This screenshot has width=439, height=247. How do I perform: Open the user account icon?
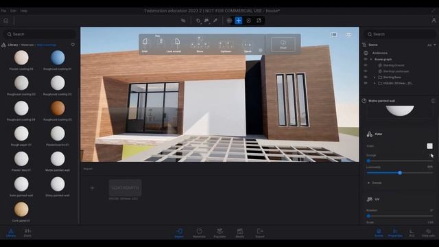(x=434, y=21)
